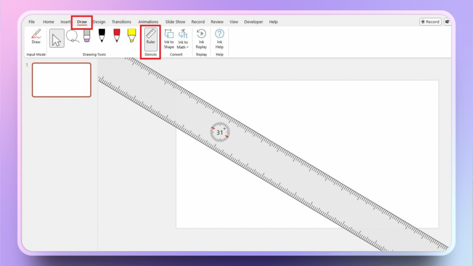473x266 pixels.
Task: Click the Ink to Shape tool
Action: click(169, 39)
